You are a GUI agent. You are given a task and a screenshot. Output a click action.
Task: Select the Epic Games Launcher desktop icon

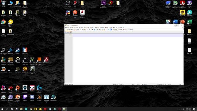click(x=3, y=51)
